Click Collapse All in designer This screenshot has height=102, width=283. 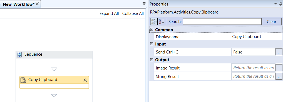pyautogui.click(x=133, y=14)
